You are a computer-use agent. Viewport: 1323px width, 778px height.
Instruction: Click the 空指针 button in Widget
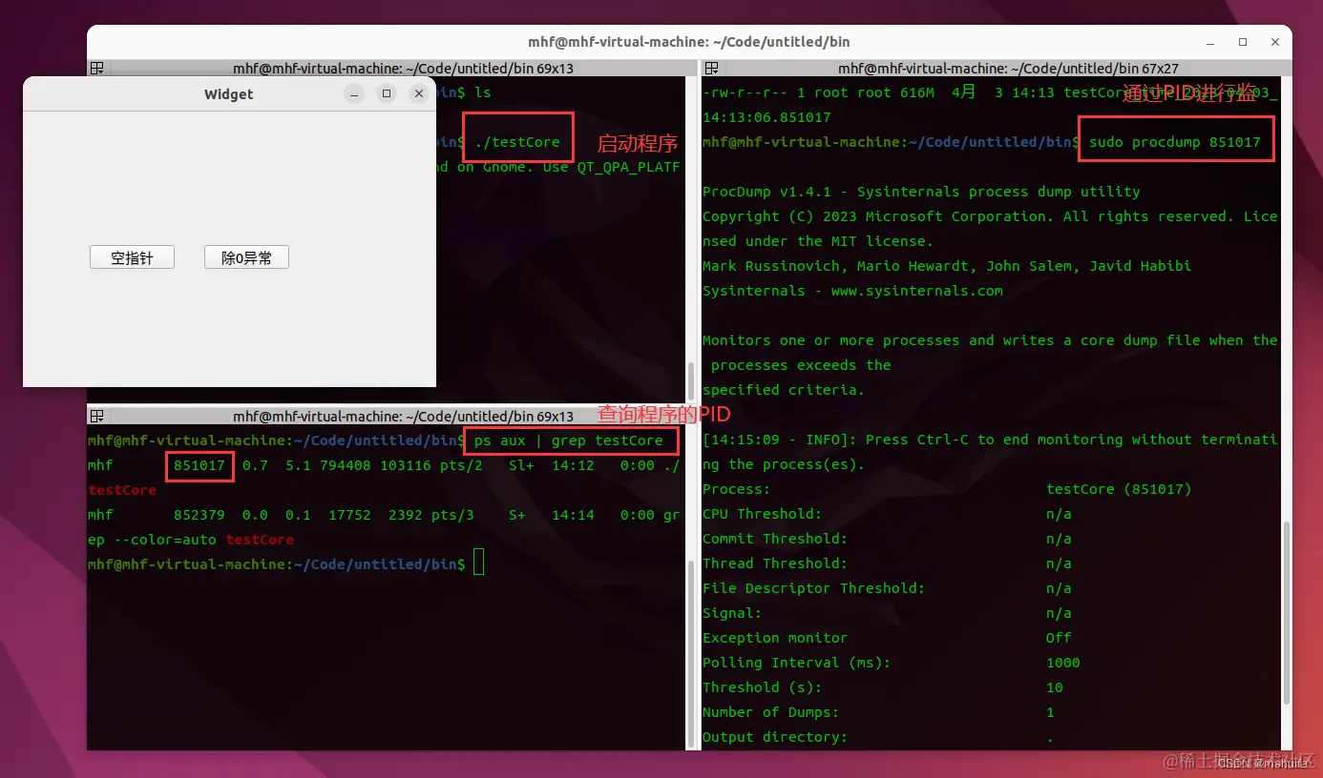pos(132,257)
